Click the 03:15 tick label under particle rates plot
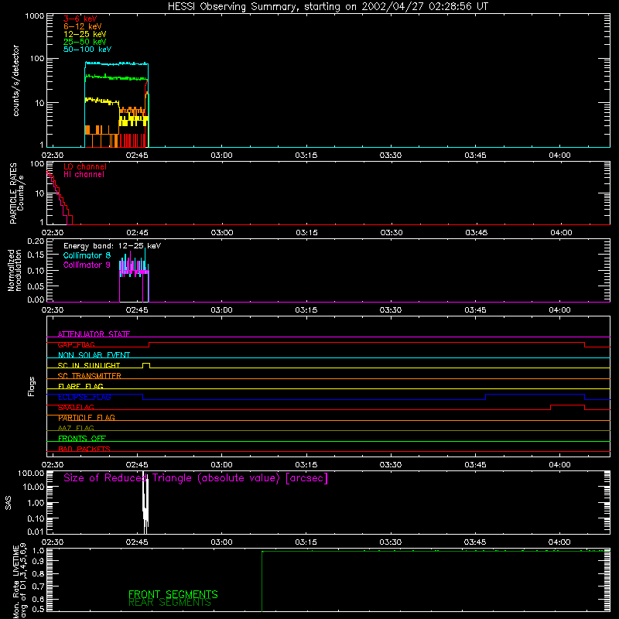 coord(306,233)
